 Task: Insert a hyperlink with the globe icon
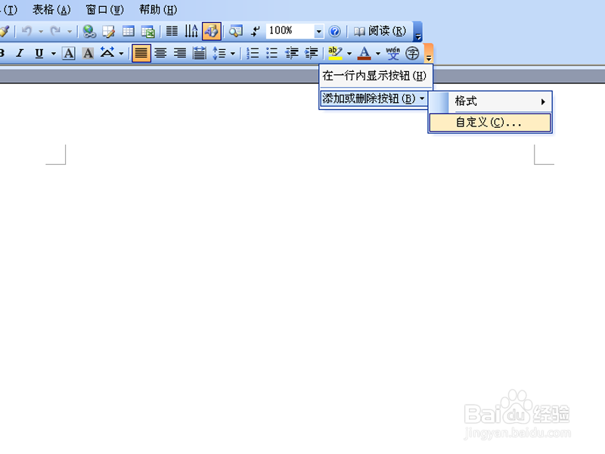pyautogui.click(x=89, y=31)
